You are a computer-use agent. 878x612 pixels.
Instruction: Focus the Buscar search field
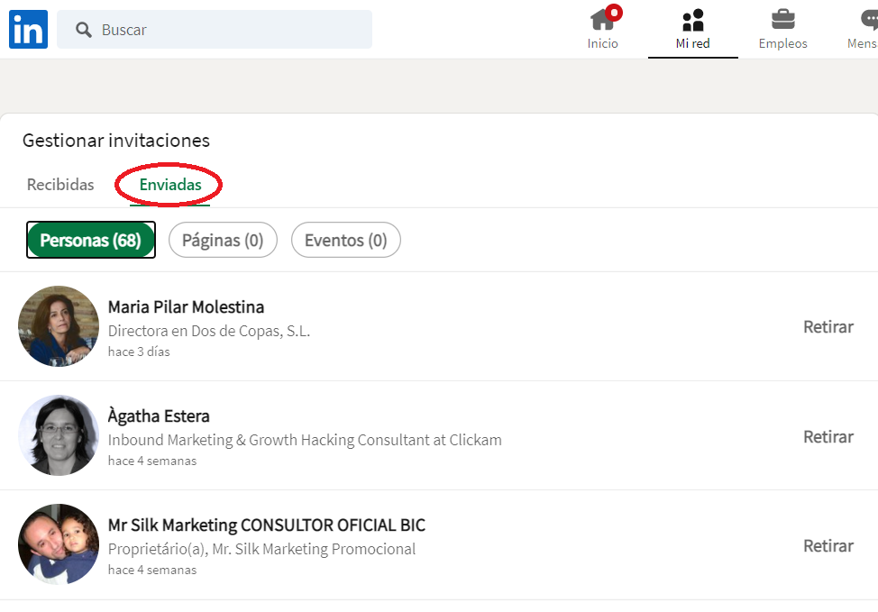point(215,29)
